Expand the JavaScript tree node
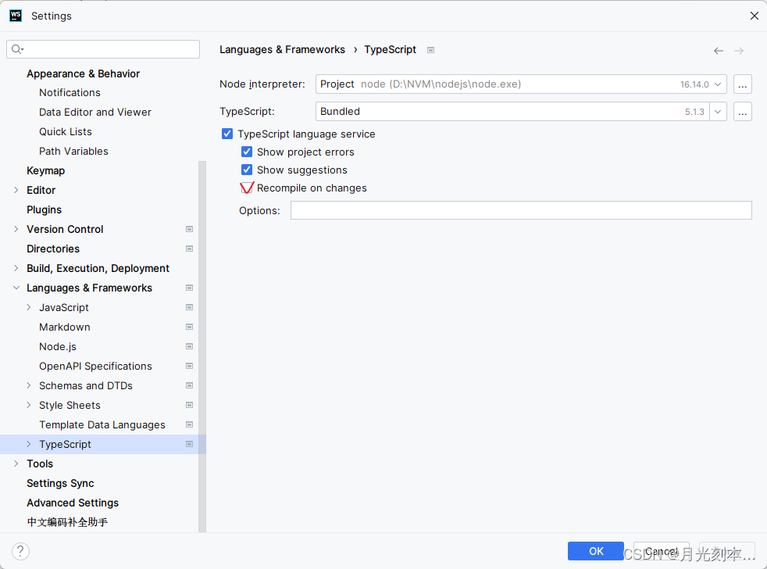 coord(28,307)
